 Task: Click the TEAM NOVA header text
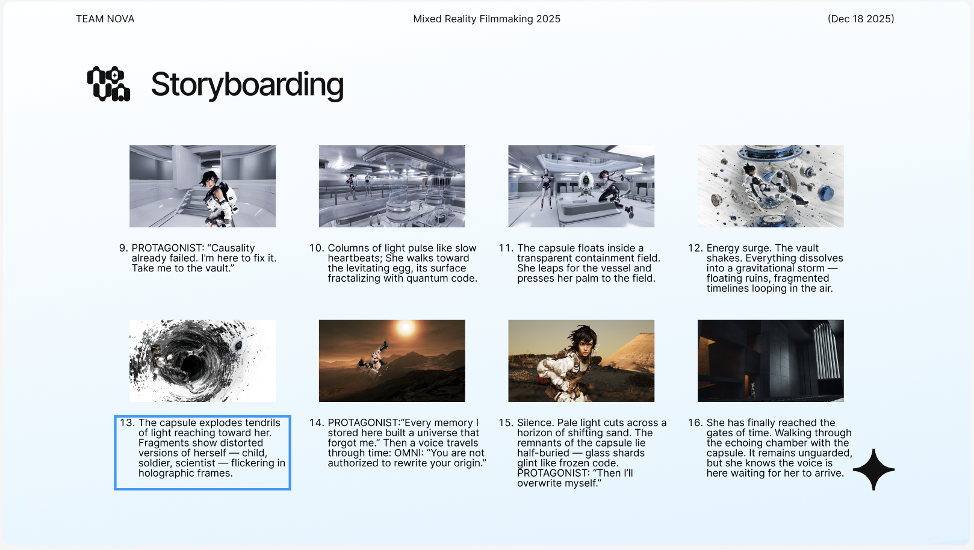[x=105, y=19]
